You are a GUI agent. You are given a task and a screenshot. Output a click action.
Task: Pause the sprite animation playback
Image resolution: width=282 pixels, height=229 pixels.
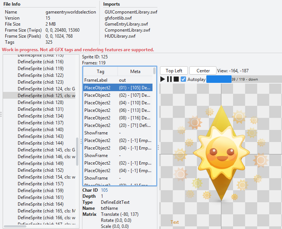[169, 79]
